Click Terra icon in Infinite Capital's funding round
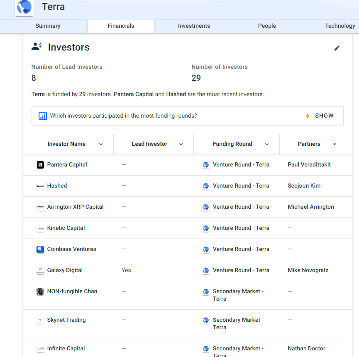Viewport: 359px width, 357px height. 206,349
